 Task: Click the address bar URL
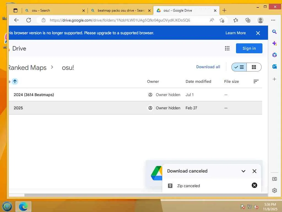click(120, 20)
